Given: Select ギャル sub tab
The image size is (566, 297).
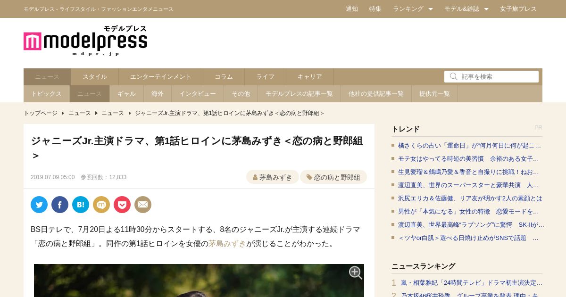Looking at the screenshot, I should click(x=127, y=94).
